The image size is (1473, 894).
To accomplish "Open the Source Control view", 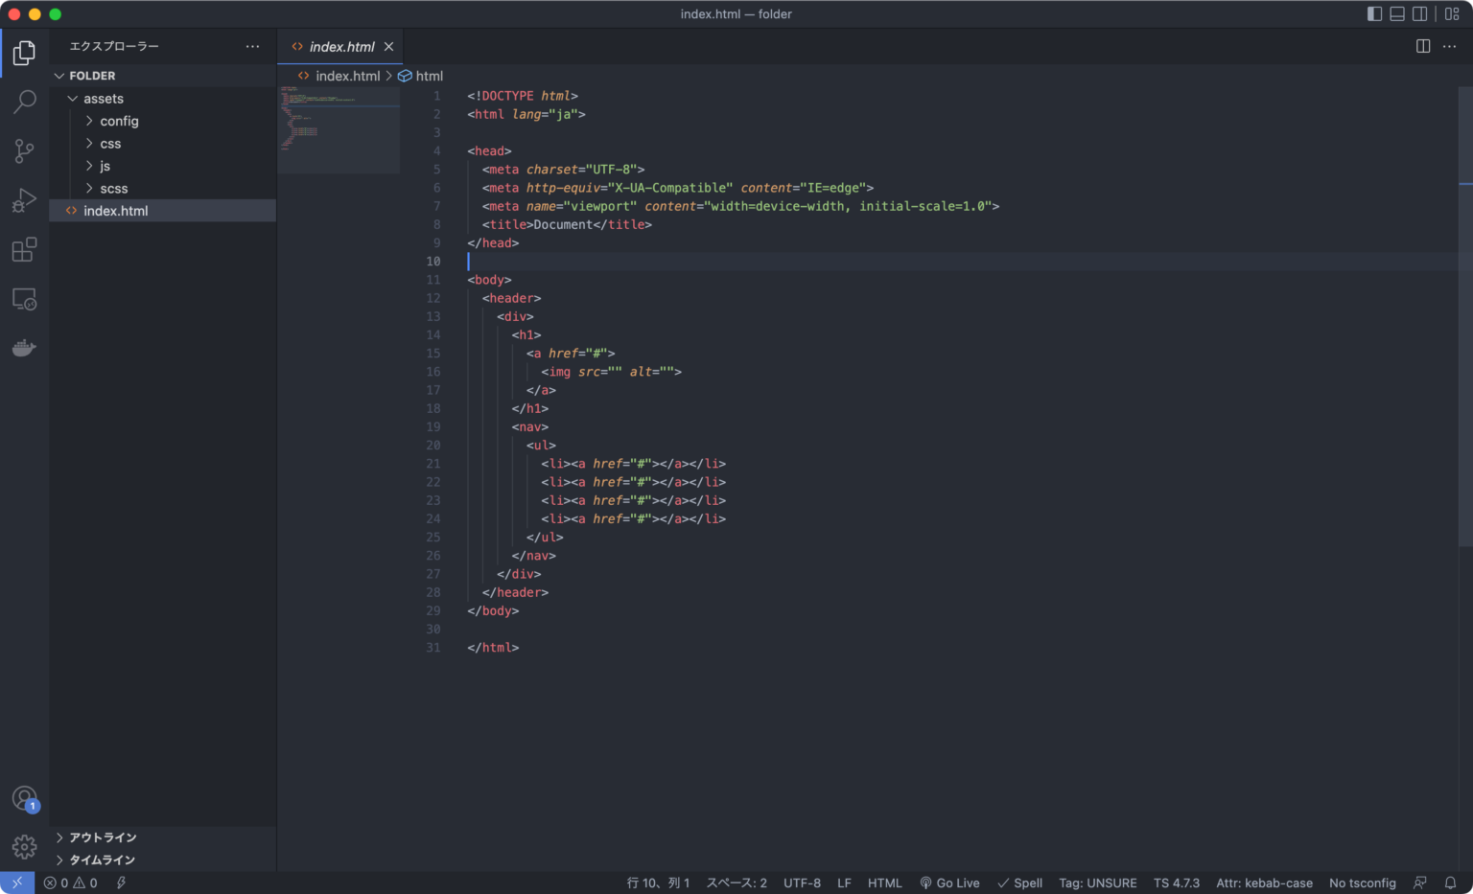I will 24,151.
